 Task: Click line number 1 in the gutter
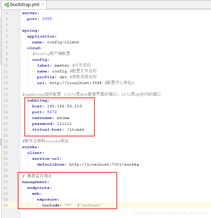pyautogui.click(x=7, y=13)
